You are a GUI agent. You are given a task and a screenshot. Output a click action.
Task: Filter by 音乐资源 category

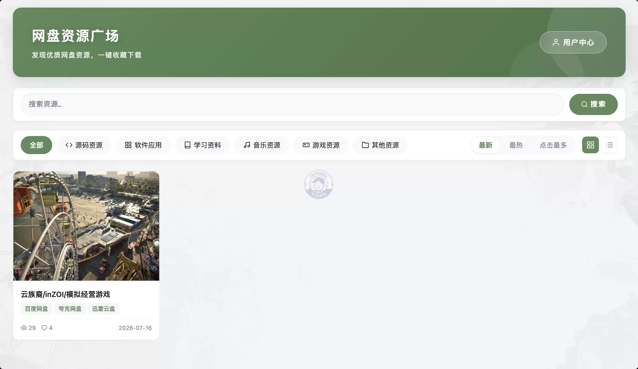(262, 145)
